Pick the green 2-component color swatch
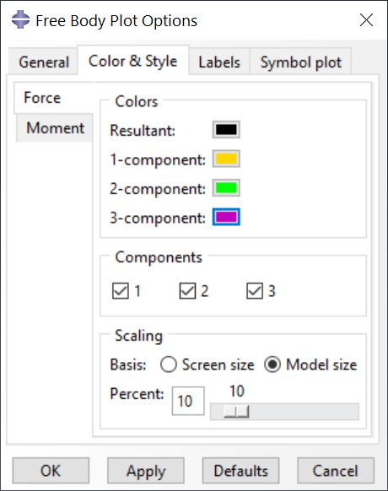Image resolution: width=388 pixels, height=491 pixels. pos(226,188)
